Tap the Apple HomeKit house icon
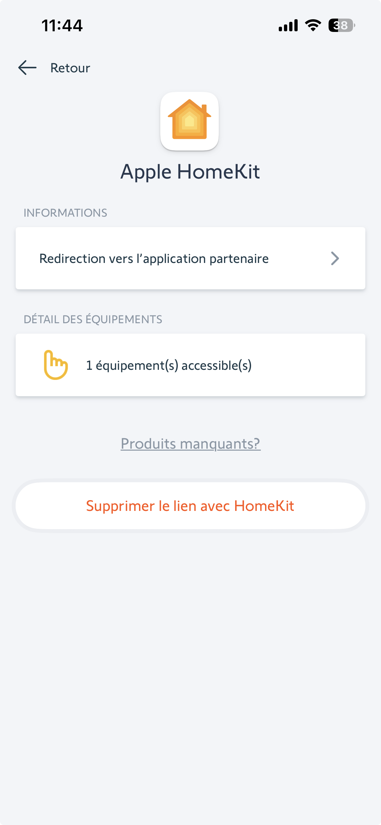 click(x=190, y=119)
